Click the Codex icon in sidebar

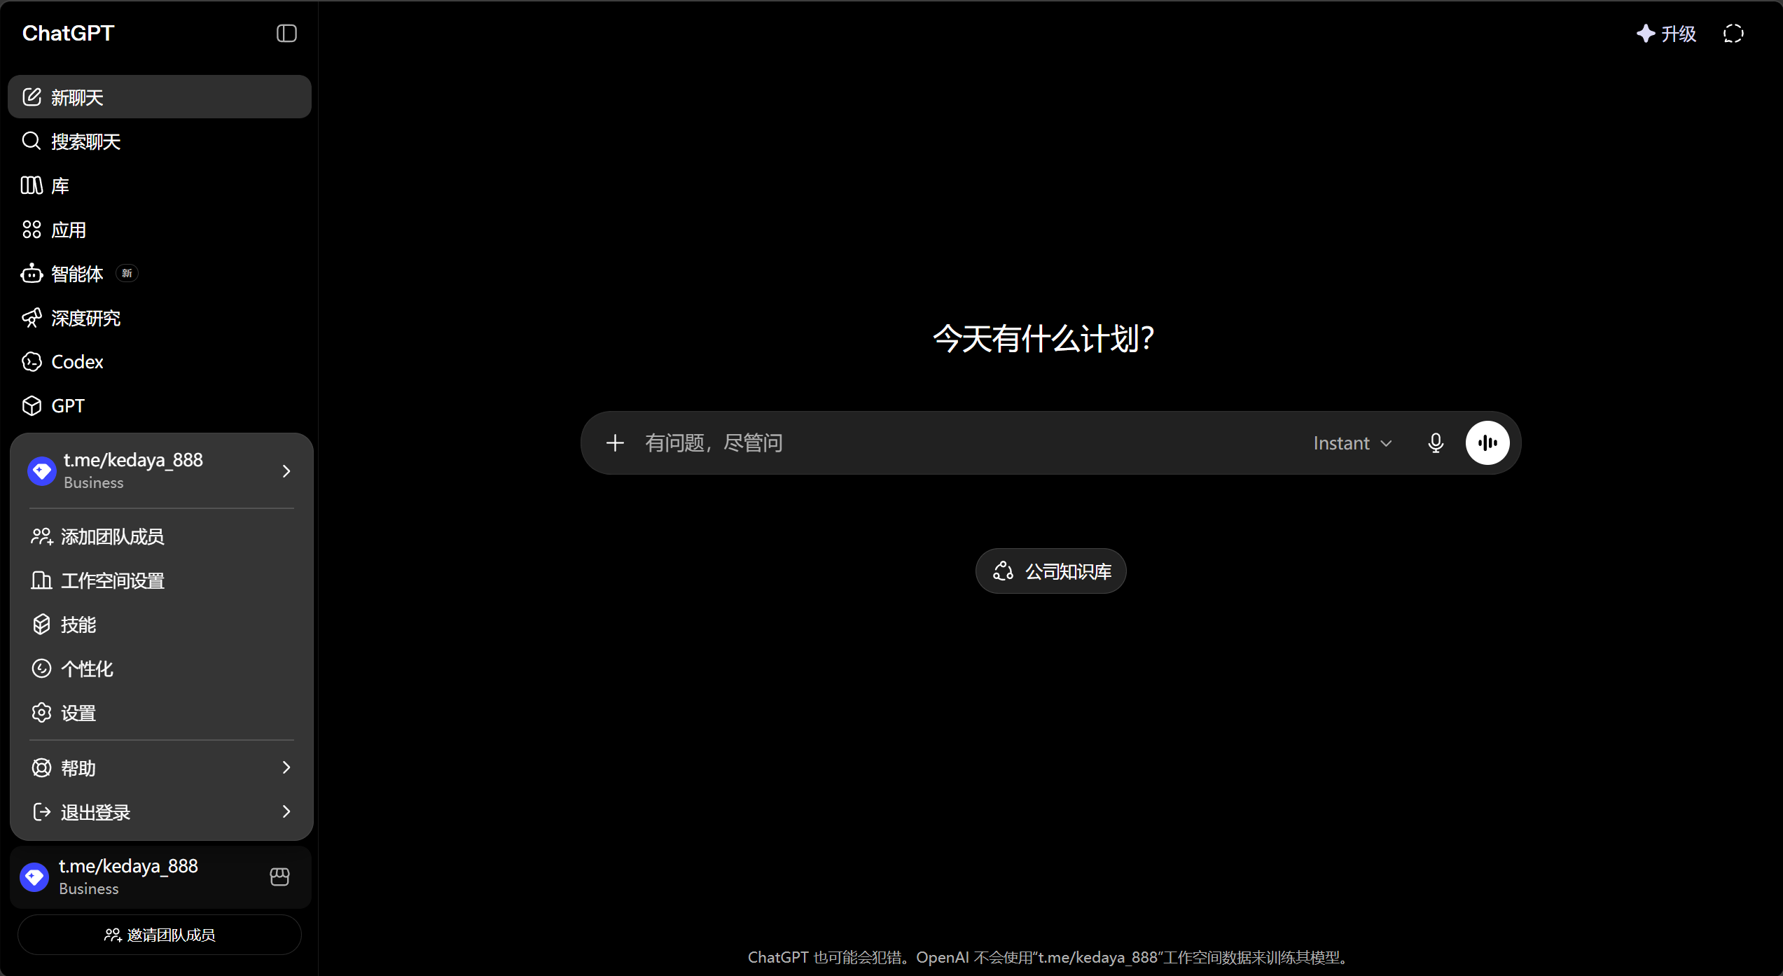[x=32, y=362]
